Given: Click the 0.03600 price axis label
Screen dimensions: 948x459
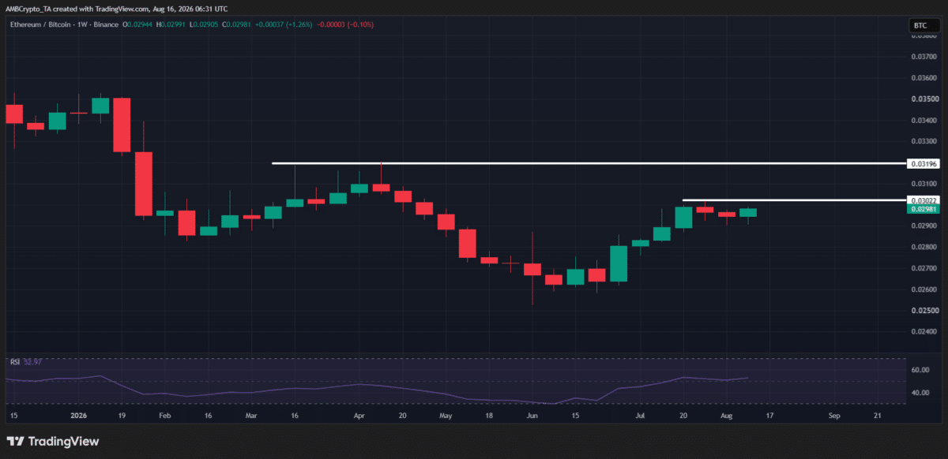Looking at the screenshot, I should (x=923, y=78).
